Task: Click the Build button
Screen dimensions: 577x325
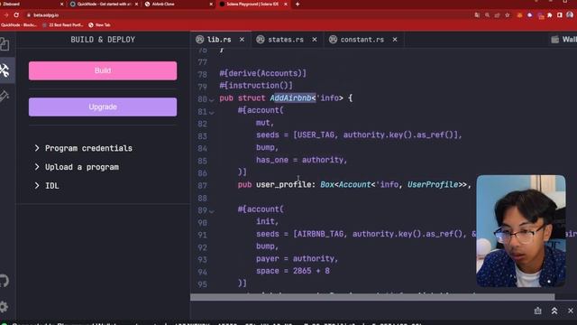Action: [x=103, y=70]
